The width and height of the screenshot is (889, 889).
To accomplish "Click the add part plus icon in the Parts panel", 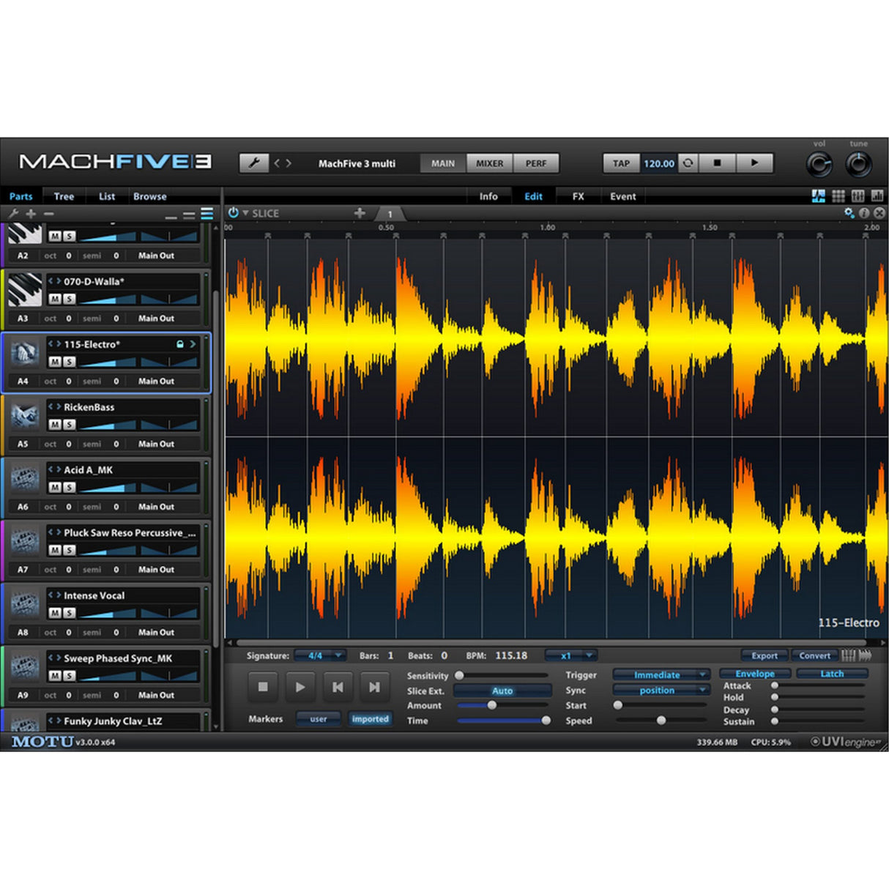I will point(31,215).
